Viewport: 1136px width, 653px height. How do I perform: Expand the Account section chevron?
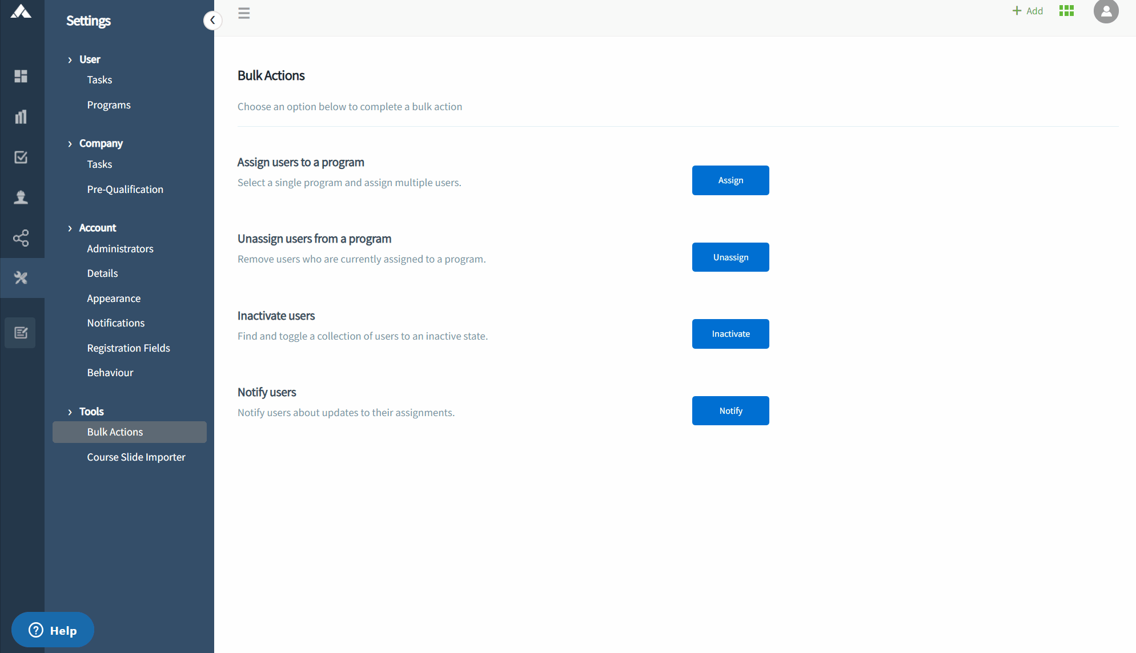(x=70, y=228)
